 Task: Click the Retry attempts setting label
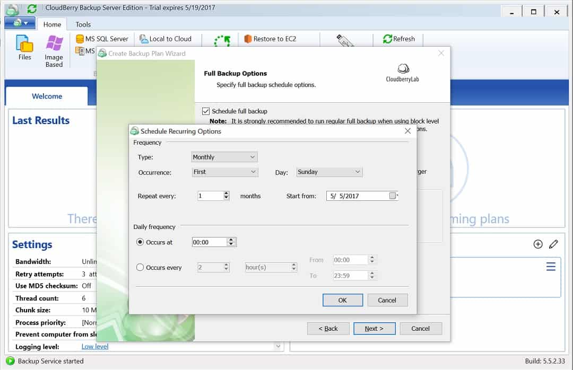click(x=39, y=274)
